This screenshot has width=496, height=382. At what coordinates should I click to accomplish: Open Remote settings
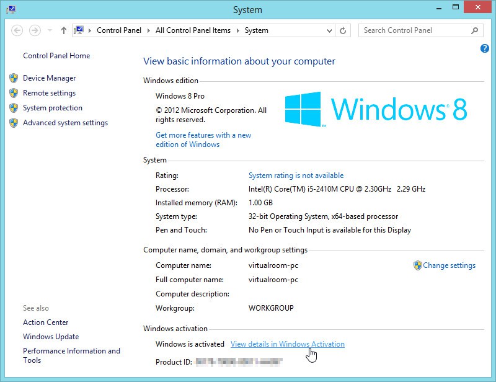(50, 93)
